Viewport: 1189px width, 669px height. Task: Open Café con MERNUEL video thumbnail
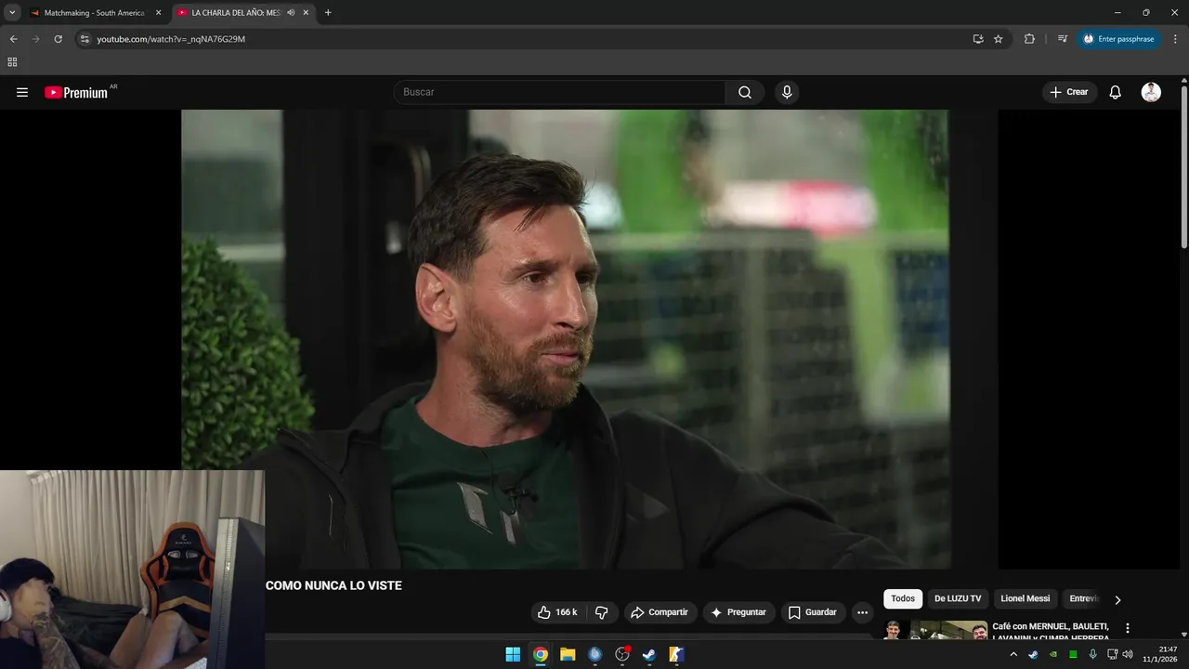[x=935, y=630]
